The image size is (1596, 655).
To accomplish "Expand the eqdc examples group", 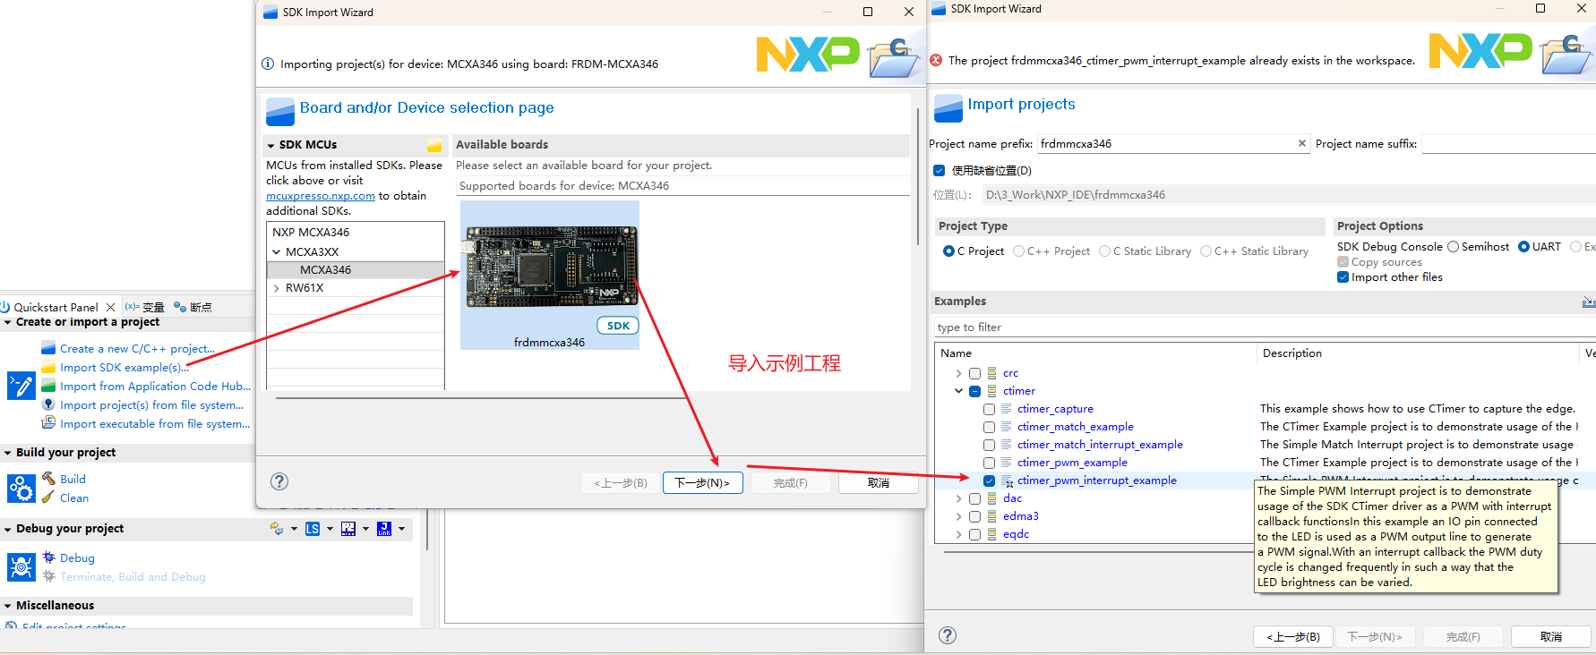I will coord(958,534).
